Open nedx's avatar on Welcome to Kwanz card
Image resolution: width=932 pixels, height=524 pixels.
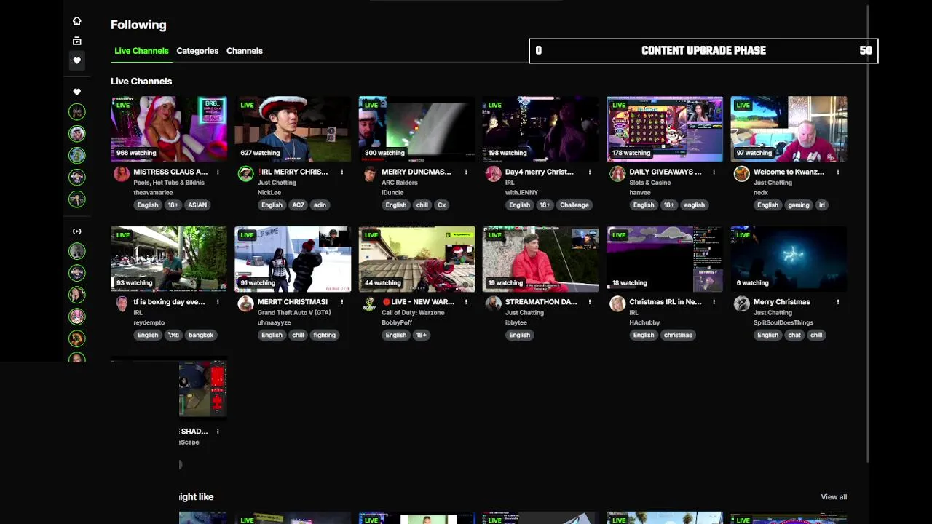pyautogui.click(x=741, y=173)
